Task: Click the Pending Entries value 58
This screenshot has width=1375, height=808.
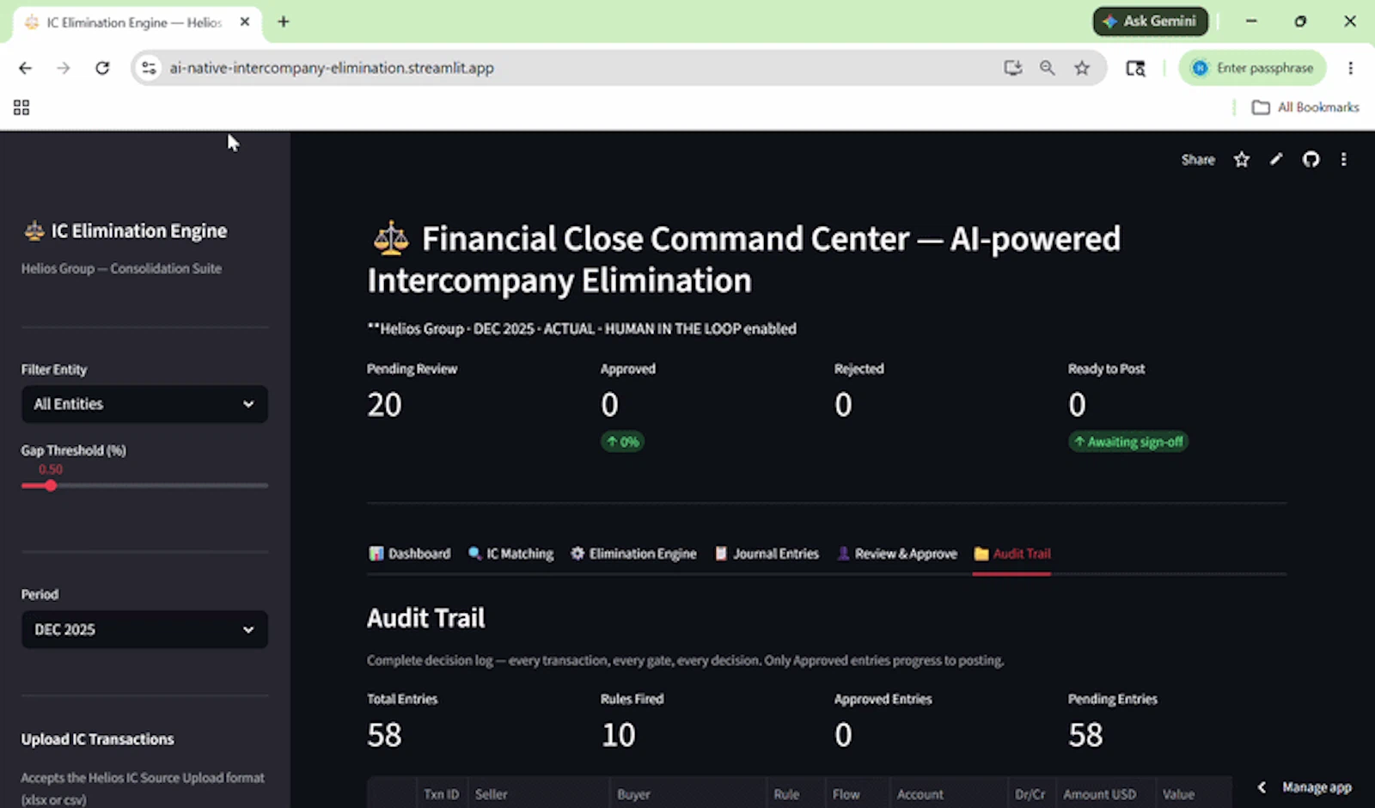Action: coord(1085,735)
